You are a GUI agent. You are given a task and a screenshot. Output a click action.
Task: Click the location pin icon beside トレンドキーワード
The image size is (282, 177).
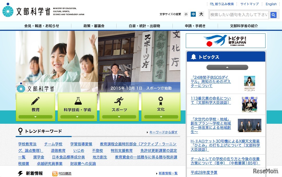click(x=20, y=132)
